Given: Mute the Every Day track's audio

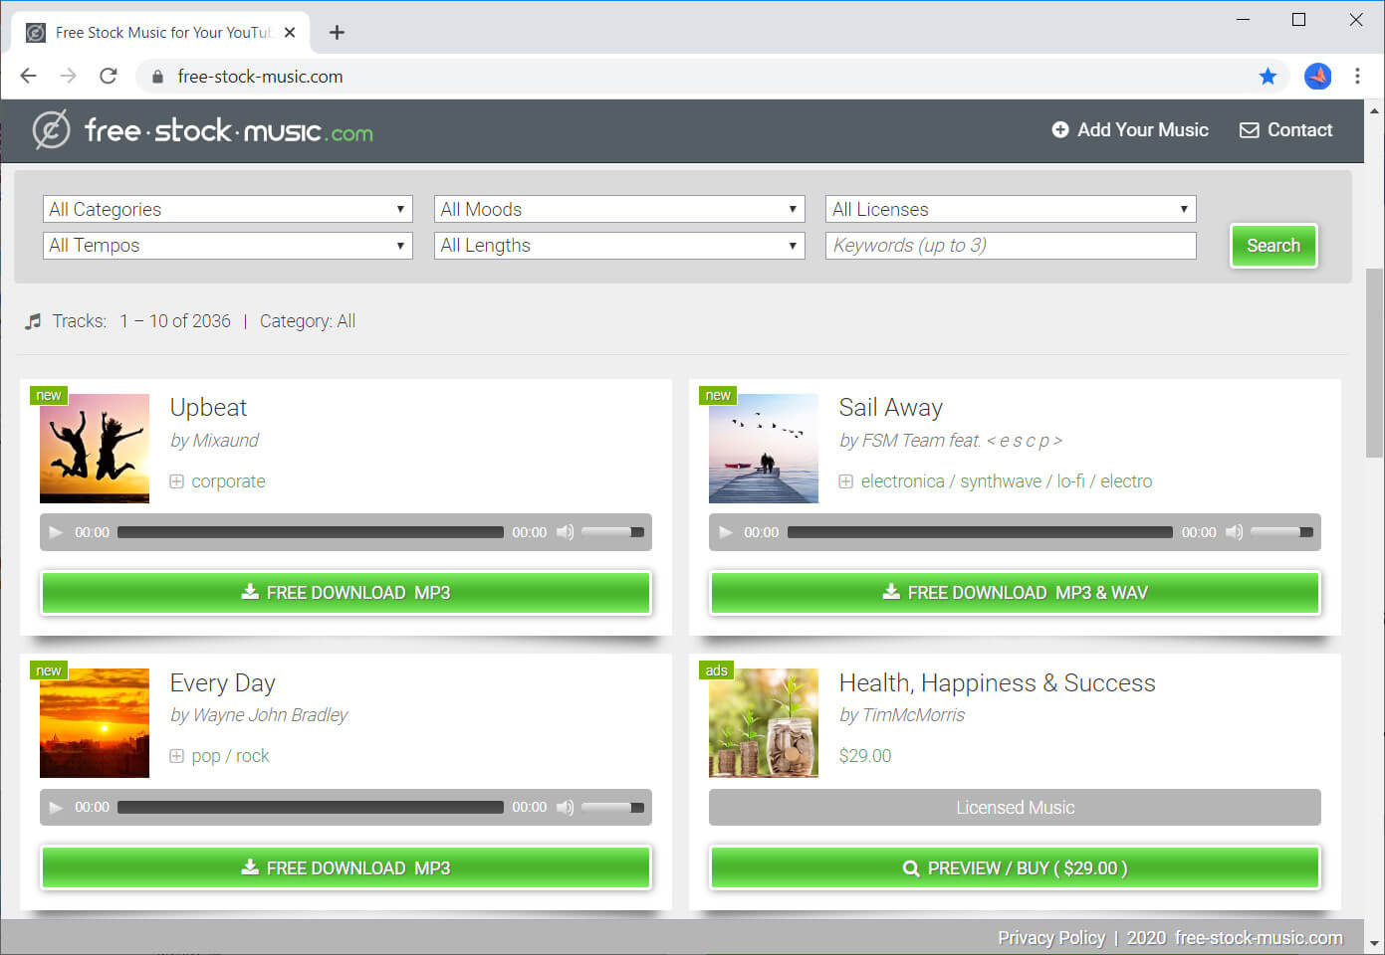Looking at the screenshot, I should [565, 807].
